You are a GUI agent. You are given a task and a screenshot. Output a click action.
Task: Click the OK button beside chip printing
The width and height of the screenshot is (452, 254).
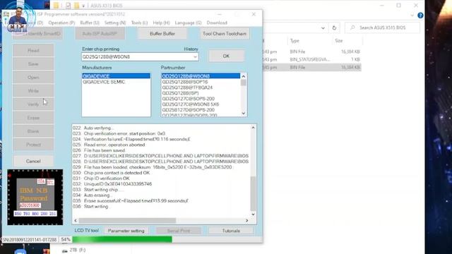pos(226,56)
